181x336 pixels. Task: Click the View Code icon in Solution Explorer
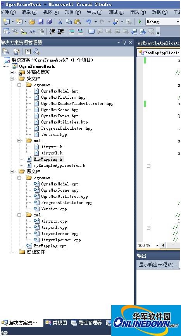tap(28, 51)
